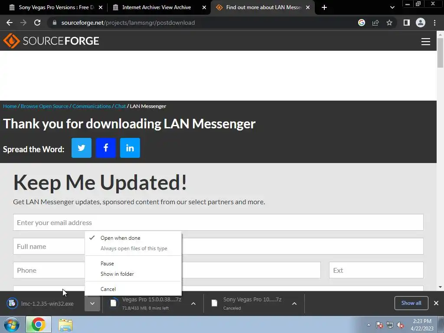Click the page vertical scrollbar thumb
Image resolution: width=444 pixels, height=333 pixels.
pyautogui.click(x=440, y=52)
